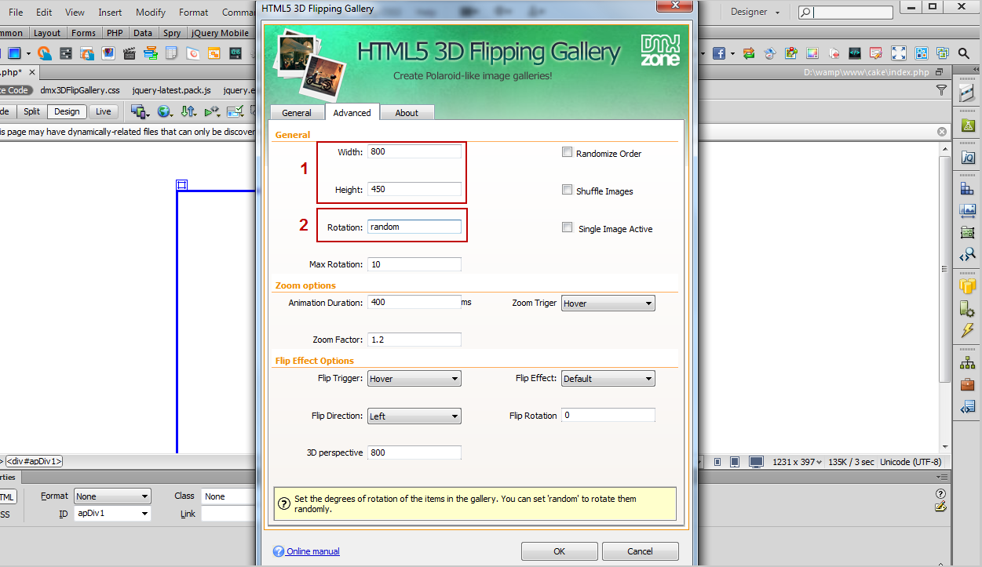This screenshot has height=567, width=982.
Task: Select tablet size icon in status bar
Action: coord(736,462)
